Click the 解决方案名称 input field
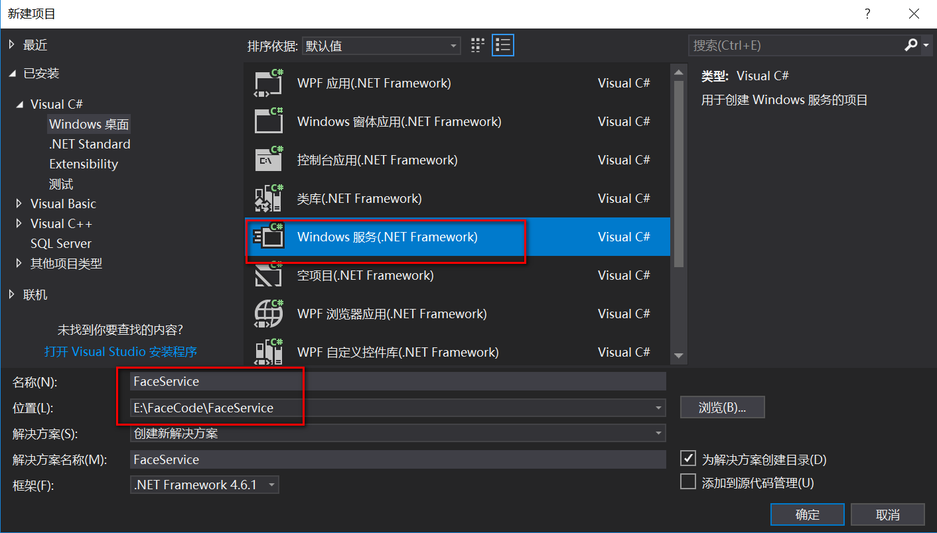Image resolution: width=937 pixels, height=533 pixels. tap(398, 459)
